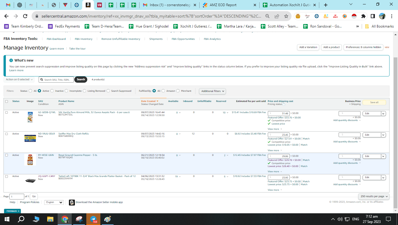This screenshot has height=225, width=398.
Task: Open the Snipping Tool in taskbar
Action: [x=79, y=219]
